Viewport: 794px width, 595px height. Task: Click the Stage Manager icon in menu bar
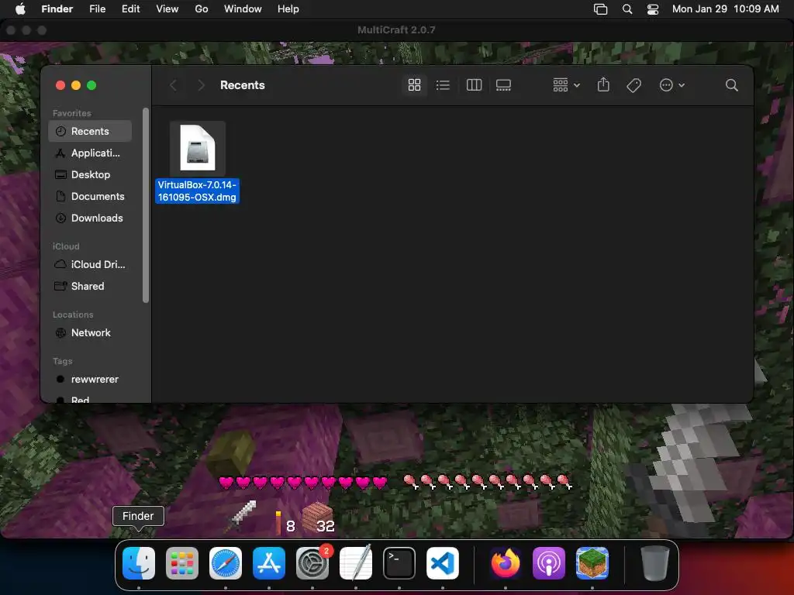coord(601,9)
